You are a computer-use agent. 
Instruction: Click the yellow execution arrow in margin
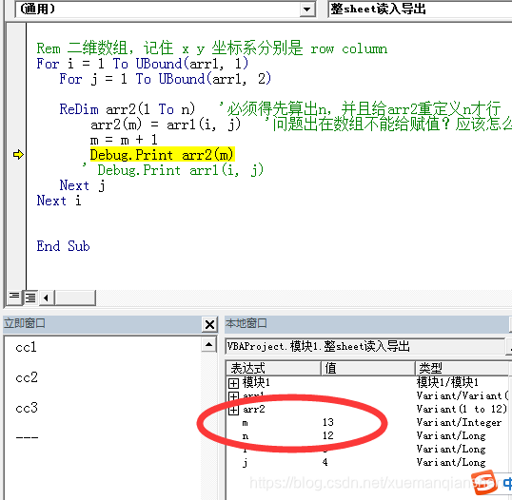click(x=18, y=155)
